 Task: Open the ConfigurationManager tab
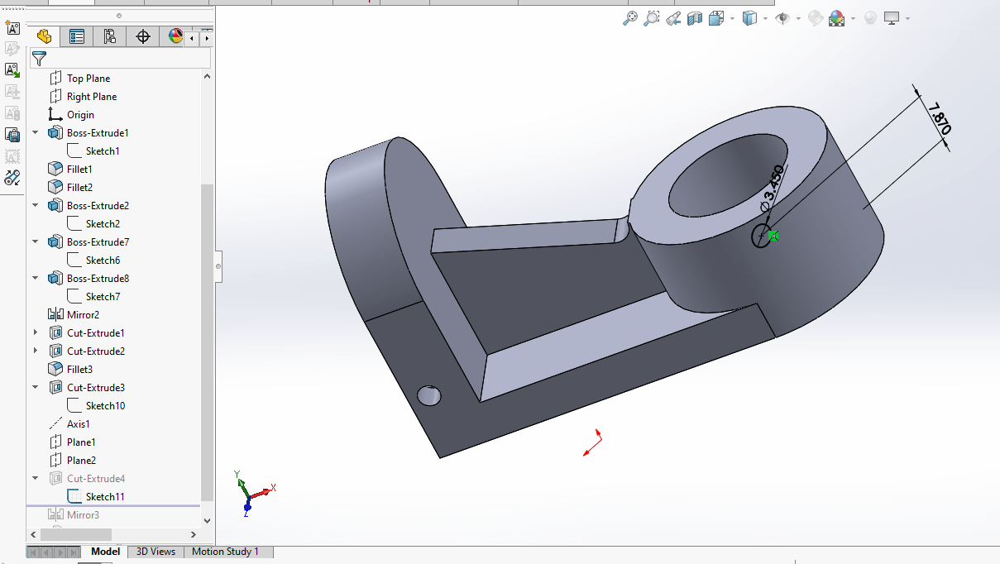click(110, 36)
